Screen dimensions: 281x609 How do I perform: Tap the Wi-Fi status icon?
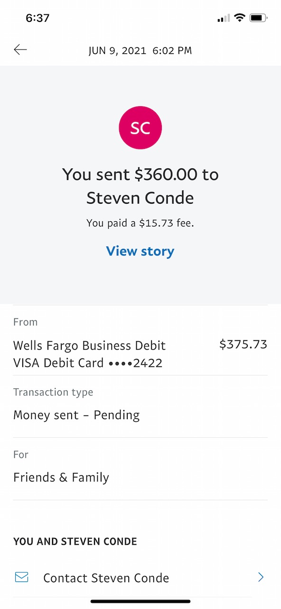(240, 18)
